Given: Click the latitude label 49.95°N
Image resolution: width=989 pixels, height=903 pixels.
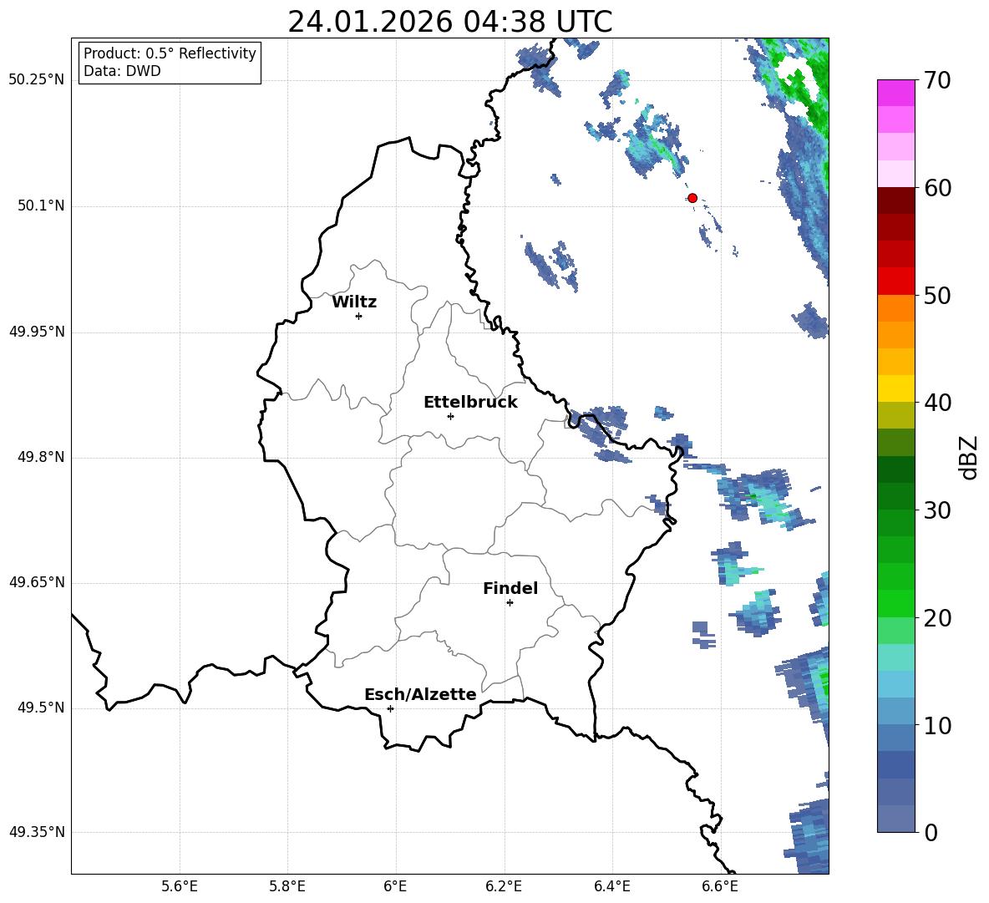Looking at the screenshot, I should click(36, 332).
